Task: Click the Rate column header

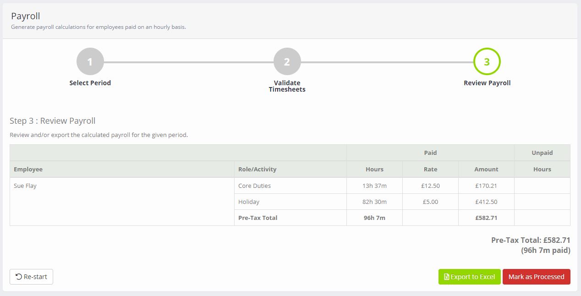Action: click(x=430, y=169)
